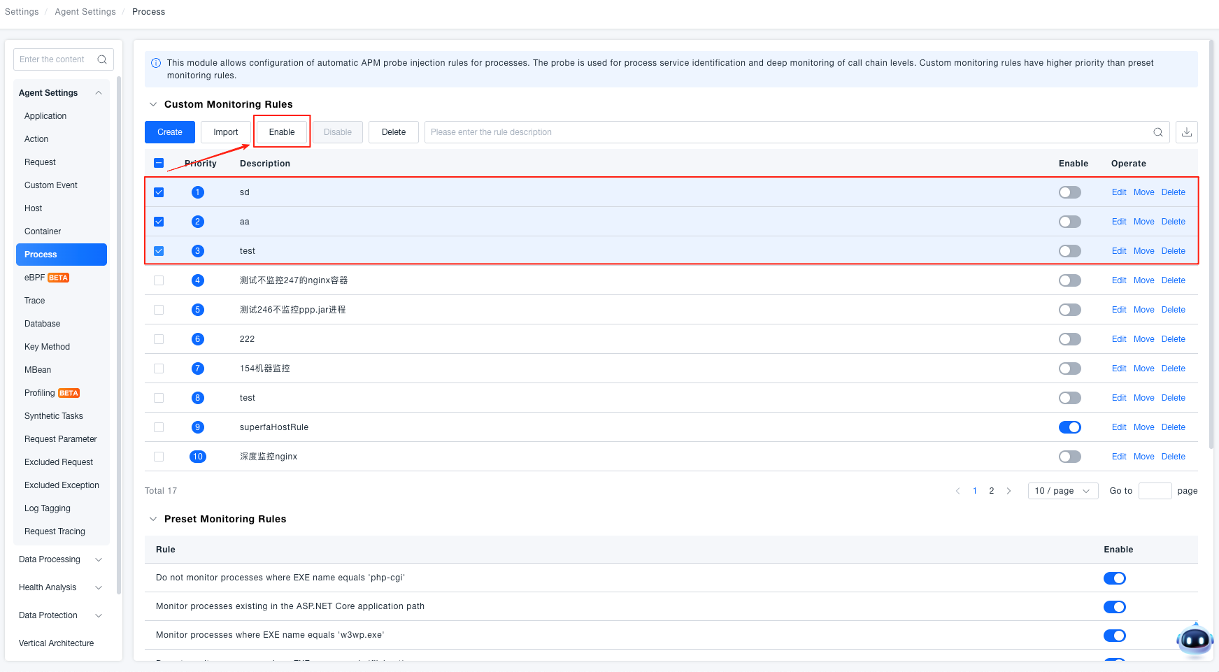Uncheck the checkbox for rule aa
The height and width of the screenshot is (672, 1219).
[159, 222]
